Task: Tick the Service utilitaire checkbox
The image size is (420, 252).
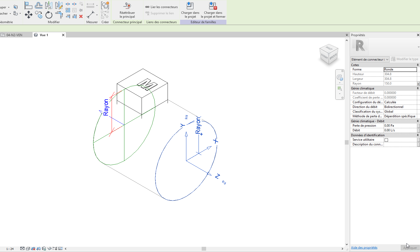Action: (x=386, y=140)
